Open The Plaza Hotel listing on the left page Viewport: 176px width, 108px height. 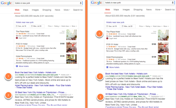click(23, 31)
